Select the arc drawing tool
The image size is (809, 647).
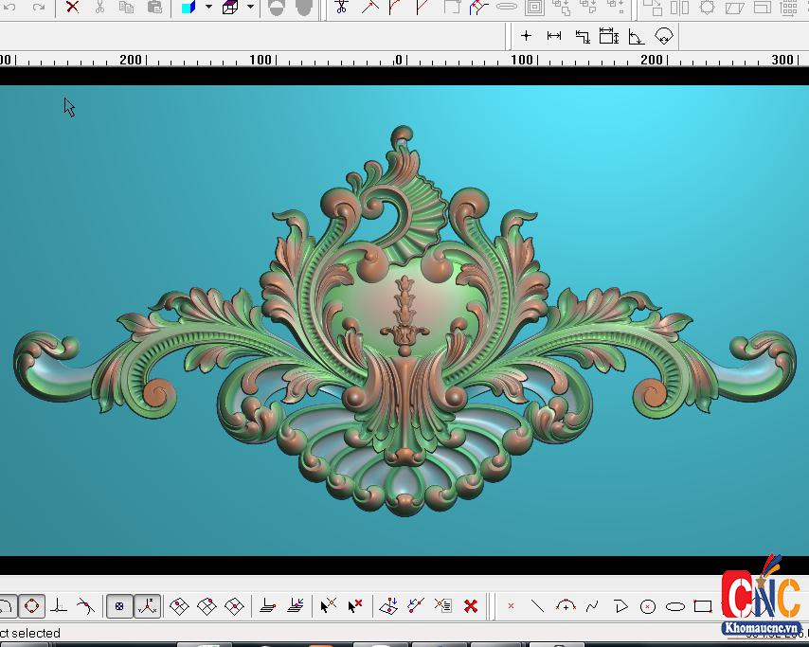566,605
